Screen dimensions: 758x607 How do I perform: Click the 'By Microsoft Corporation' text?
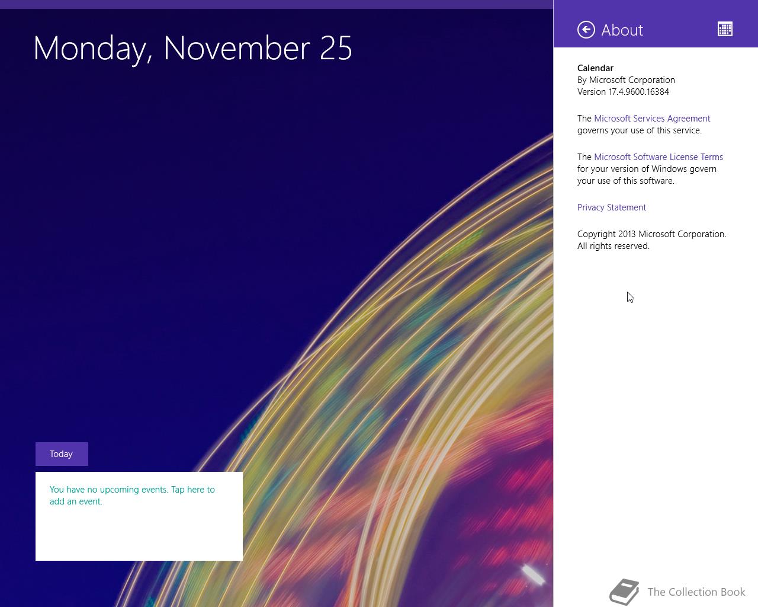point(626,80)
